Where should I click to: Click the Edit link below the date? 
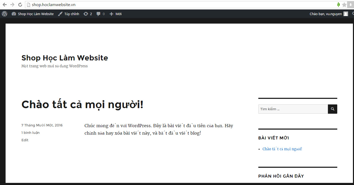(x=25, y=140)
